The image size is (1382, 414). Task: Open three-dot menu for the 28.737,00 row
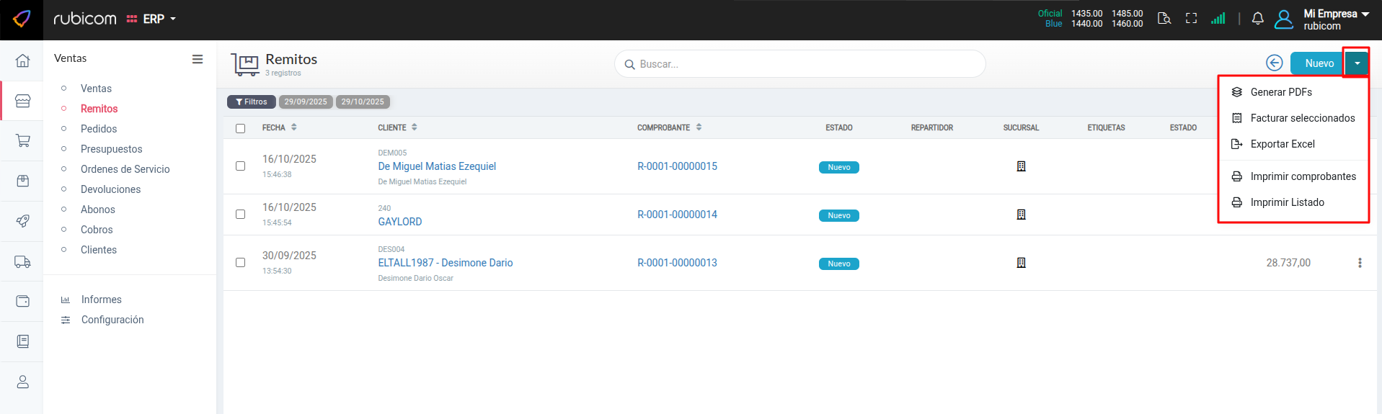coord(1360,263)
